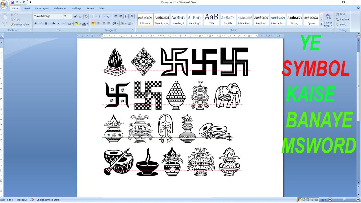Decrease paragraph indent

(115, 16)
